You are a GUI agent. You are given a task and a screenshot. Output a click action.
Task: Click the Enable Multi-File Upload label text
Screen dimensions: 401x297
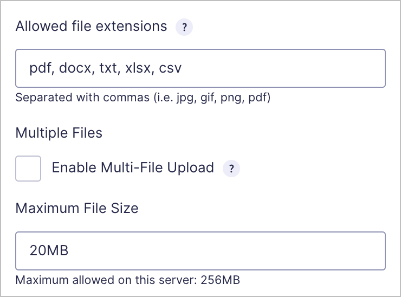[x=133, y=168]
